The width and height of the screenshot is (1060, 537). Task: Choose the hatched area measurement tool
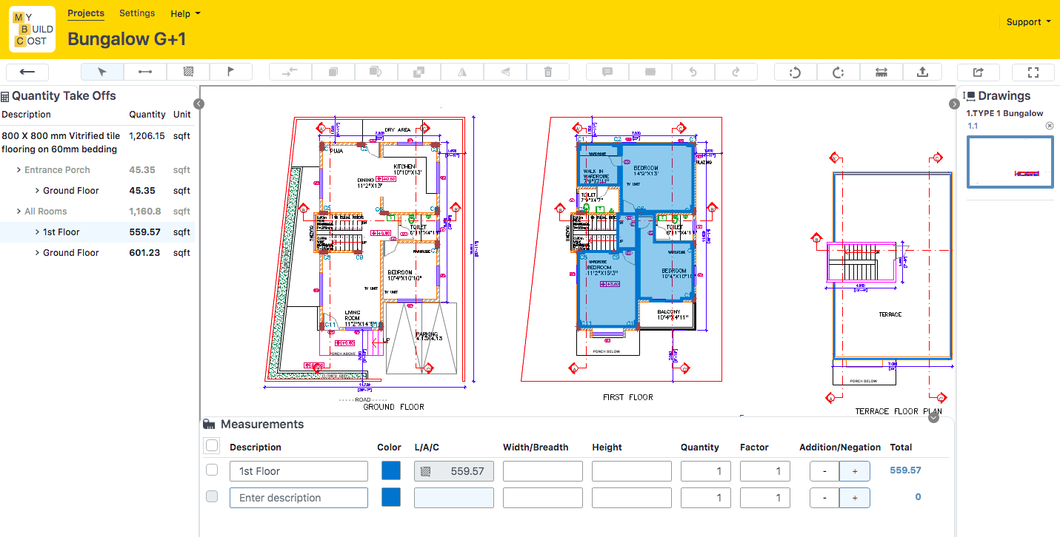point(188,72)
